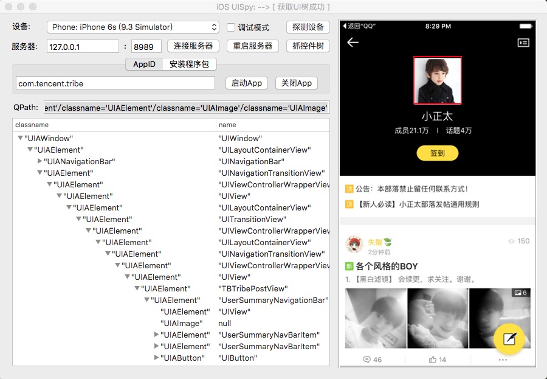The height and width of the screenshot is (379, 547).
Task: Switch to the 安装程序包 tab
Action: 189,64
